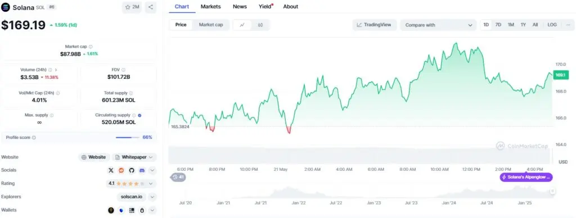Expand the Socials list chevron
Viewport: 576px width, 218px height.
152,170
